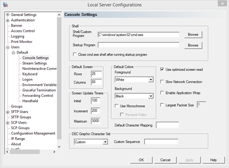Click tree horizontal scroll left arrow
The width and height of the screenshot is (229, 168).
click(7, 152)
